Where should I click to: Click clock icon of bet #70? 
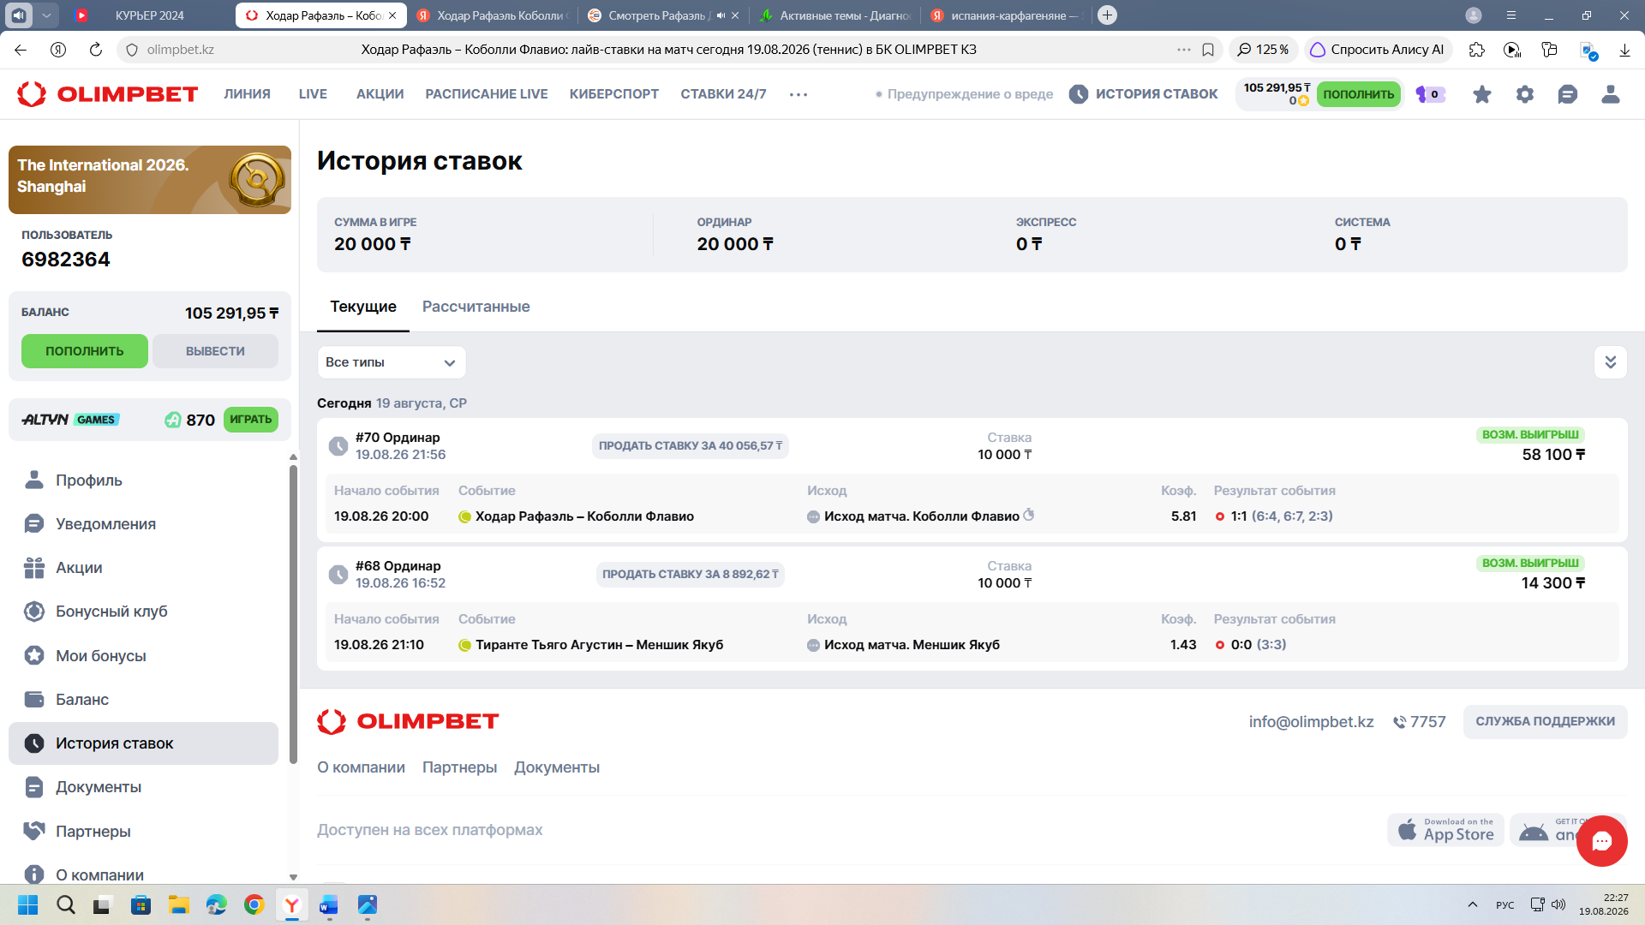click(338, 446)
